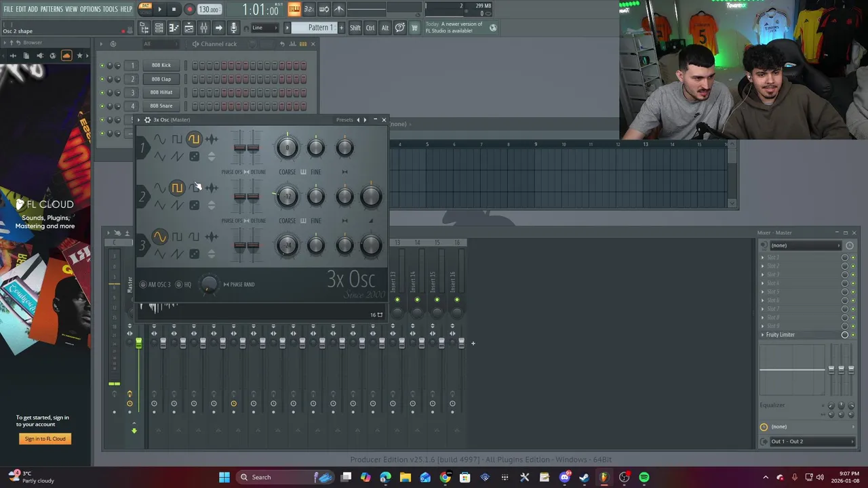Click the tempo 130.000 field
The width and height of the screenshot is (868, 488).
209,9
